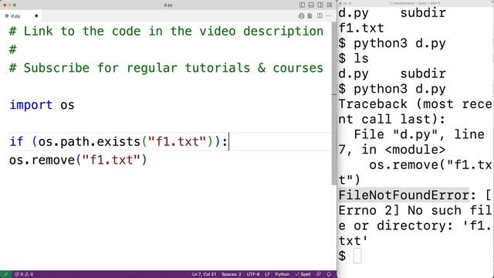Toggle primary side bar layout icon
This screenshot has height=278, width=494.
(302, 5)
